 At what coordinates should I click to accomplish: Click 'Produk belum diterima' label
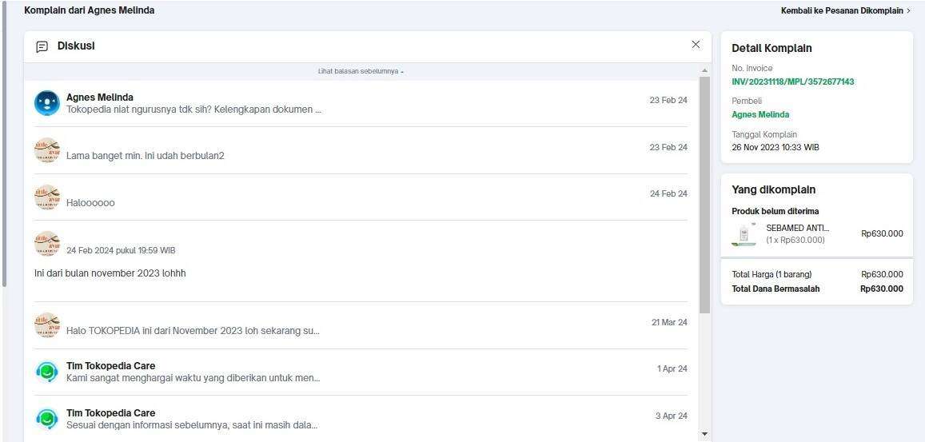click(775, 211)
